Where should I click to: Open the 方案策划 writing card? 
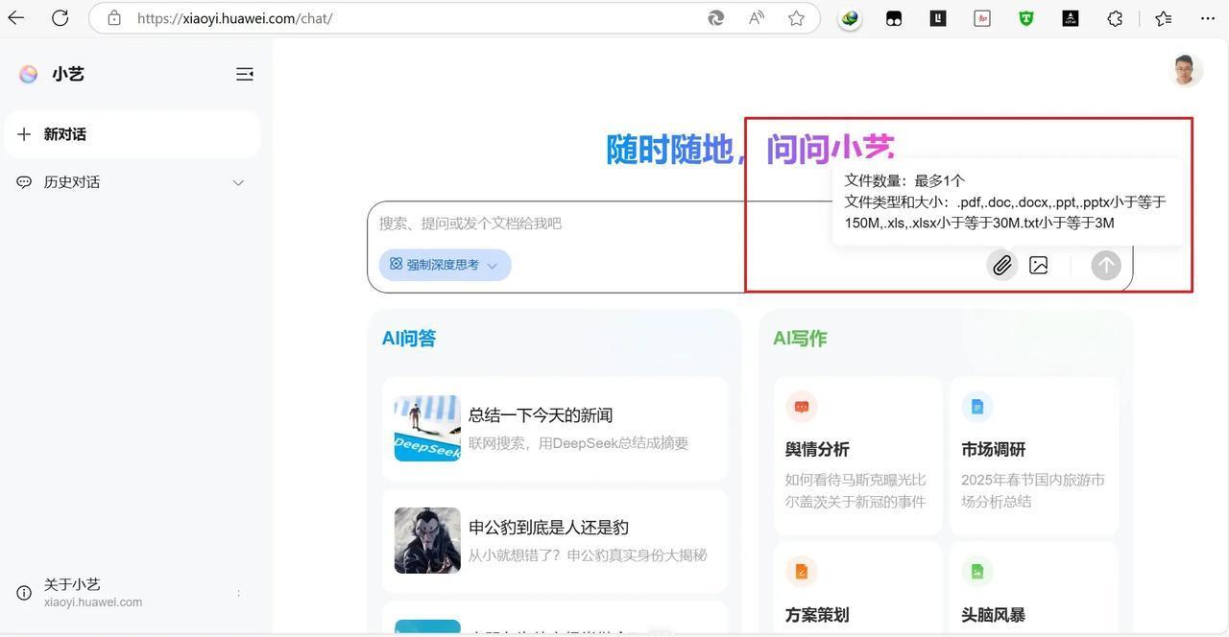[x=857, y=587]
